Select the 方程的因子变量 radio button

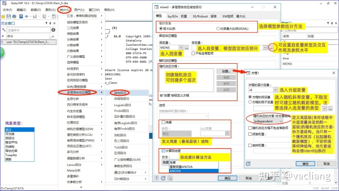[250, 102]
